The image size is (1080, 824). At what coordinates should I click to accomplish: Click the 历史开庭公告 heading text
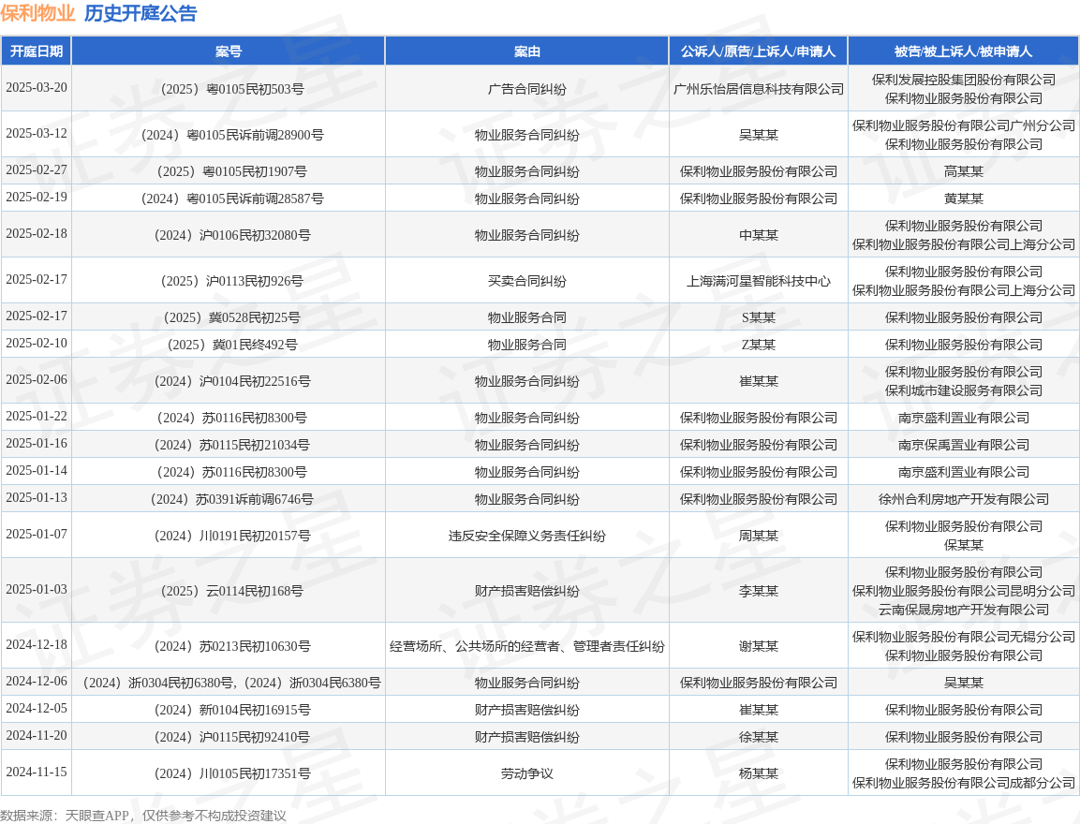tap(141, 13)
